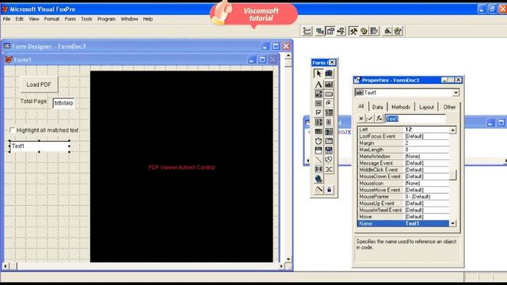
Task: Select the Text Box control tool
Action: 329,85
